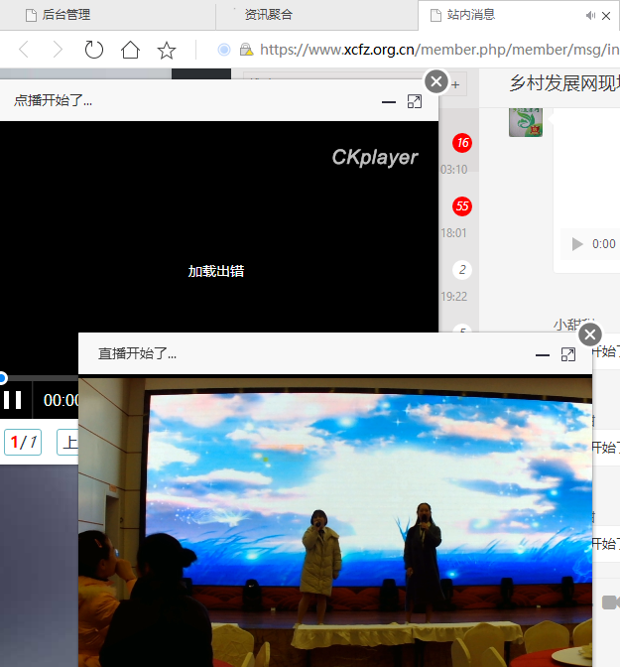Maximize the 直播开始了 live popup
The width and height of the screenshot is (620, 667).
pos(568,354)
